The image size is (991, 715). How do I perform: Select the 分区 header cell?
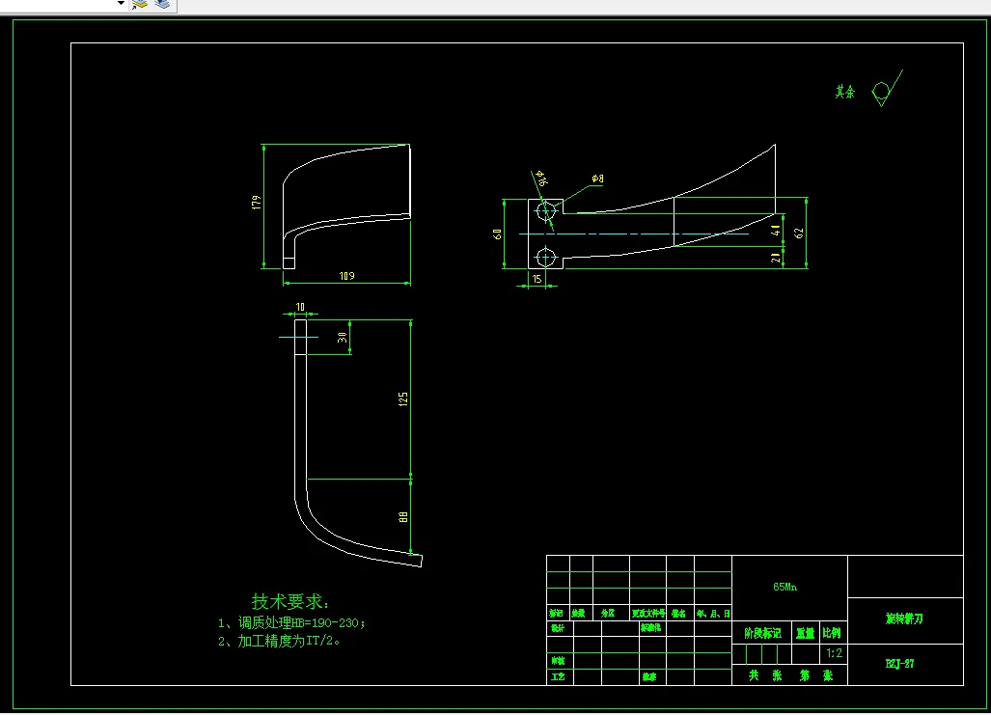coord(608,614)
